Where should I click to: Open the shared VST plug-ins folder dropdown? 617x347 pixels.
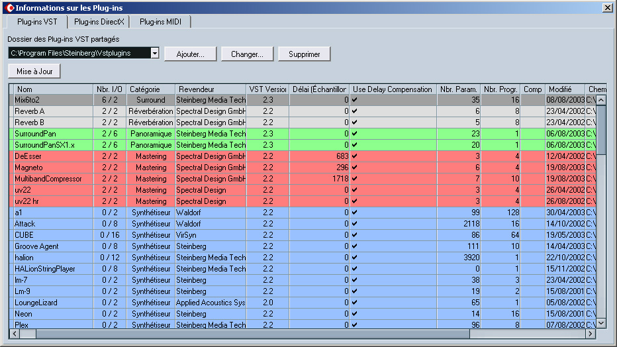click(x=154, y=53)
